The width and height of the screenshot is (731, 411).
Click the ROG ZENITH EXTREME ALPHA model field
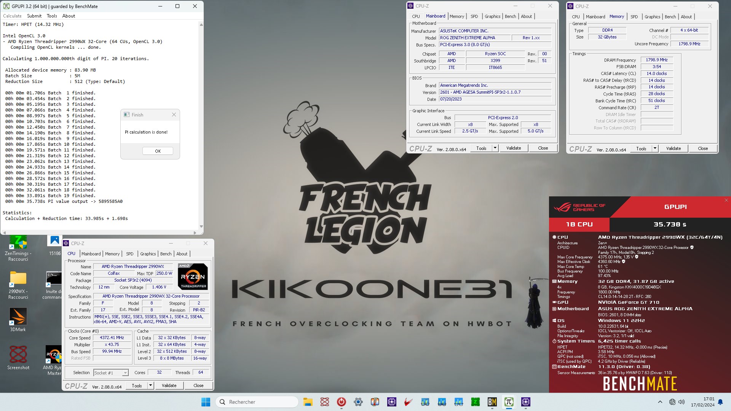474,38
